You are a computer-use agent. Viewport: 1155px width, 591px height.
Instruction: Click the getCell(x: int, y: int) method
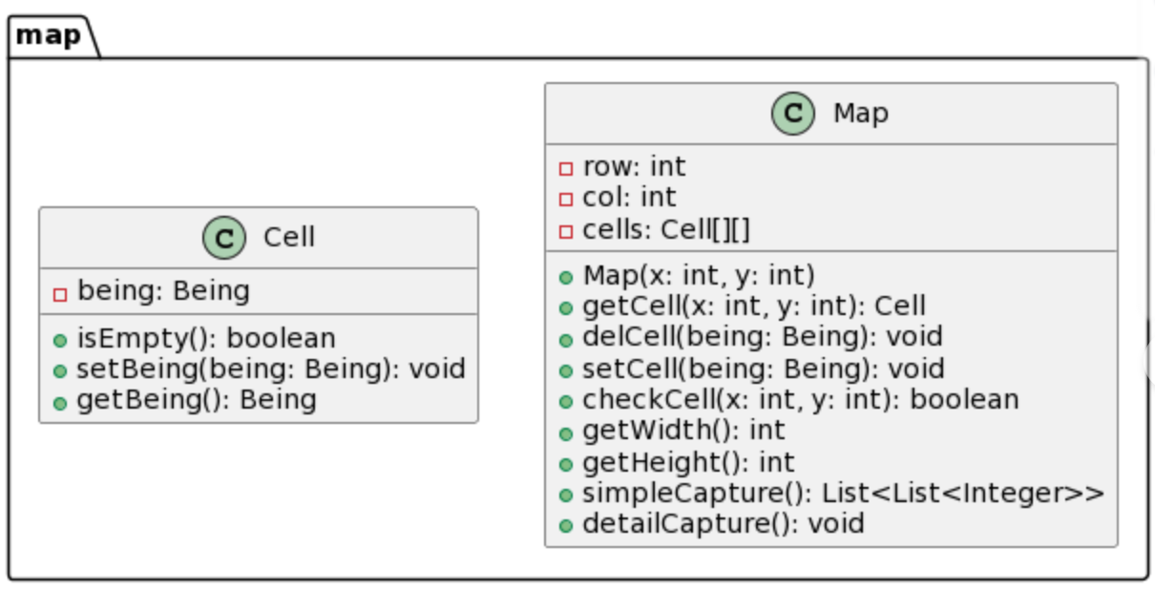pyautogui.click(x=754, y=306)
